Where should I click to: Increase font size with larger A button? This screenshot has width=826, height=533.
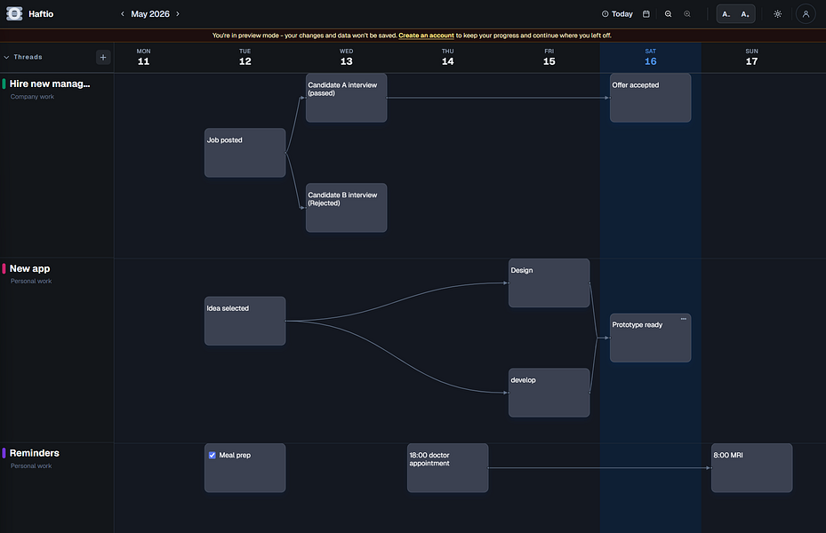(745, 14)
